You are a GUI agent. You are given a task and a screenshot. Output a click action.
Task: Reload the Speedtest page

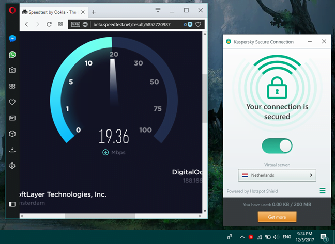49,24
